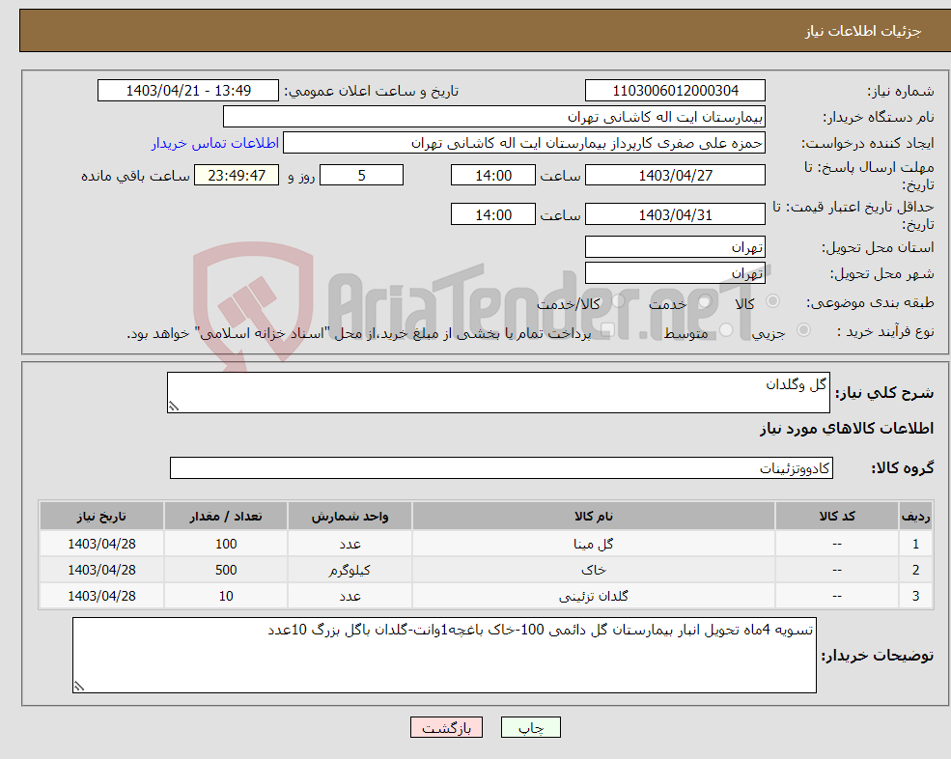951x759 pixels.
Task: Click the تعداد / مقدار column header
Action: pos(226,516)
